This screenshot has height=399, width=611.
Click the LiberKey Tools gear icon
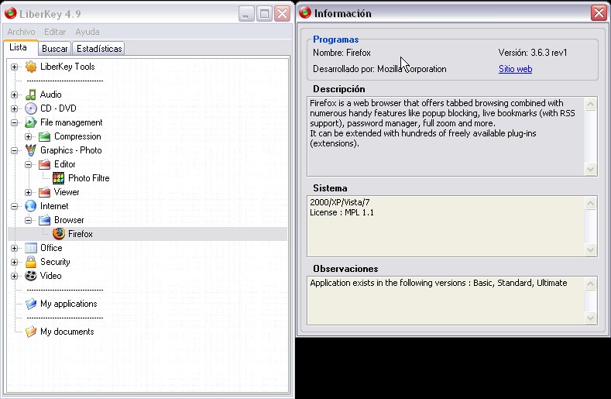31,67
